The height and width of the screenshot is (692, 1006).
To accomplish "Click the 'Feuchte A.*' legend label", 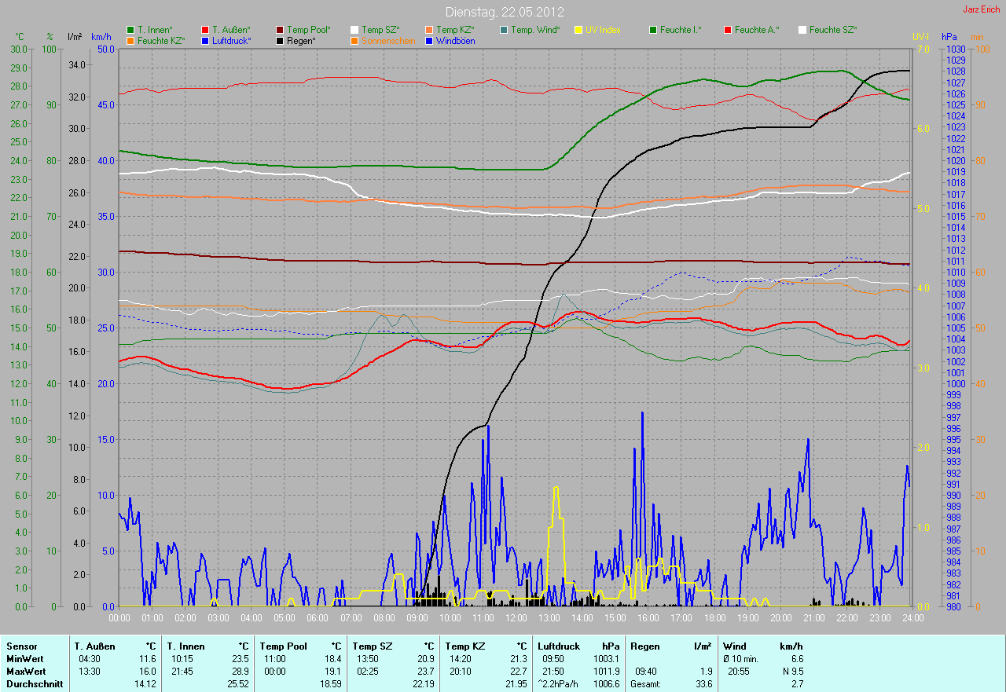I will [x=757, y=30].
